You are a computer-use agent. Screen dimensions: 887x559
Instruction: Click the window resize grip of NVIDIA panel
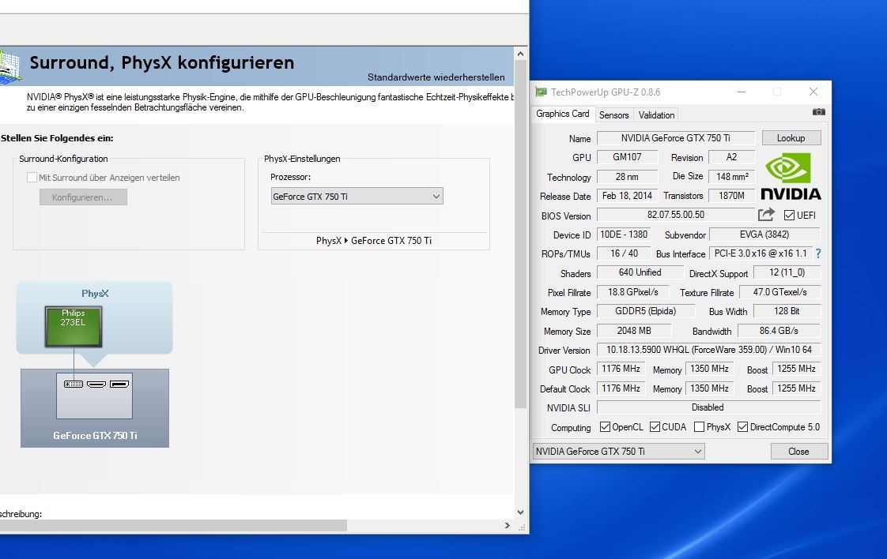(x=522, y=527)
